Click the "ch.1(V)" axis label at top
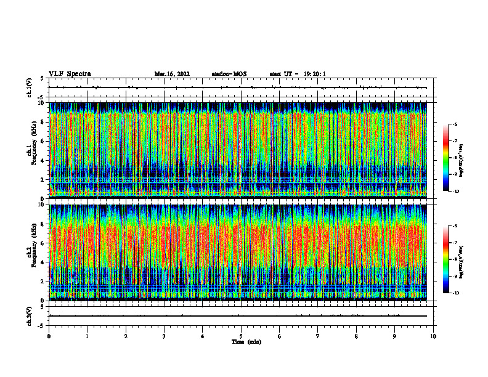Image resolution: width=488 pixels, height=377 pixels. click(29, 87)
